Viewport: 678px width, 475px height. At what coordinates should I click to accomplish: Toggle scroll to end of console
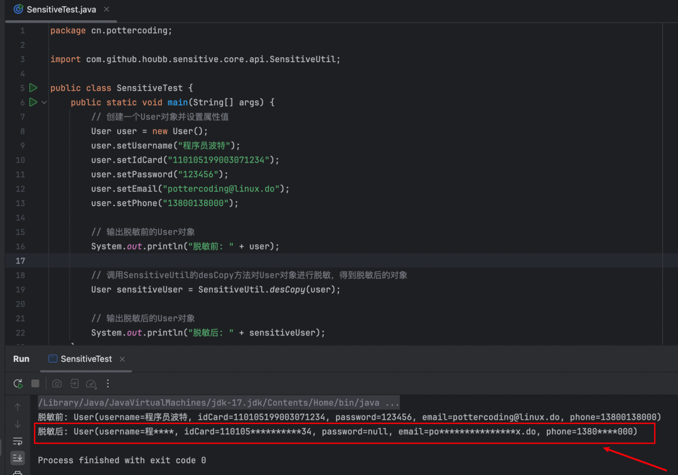[18, 457]
